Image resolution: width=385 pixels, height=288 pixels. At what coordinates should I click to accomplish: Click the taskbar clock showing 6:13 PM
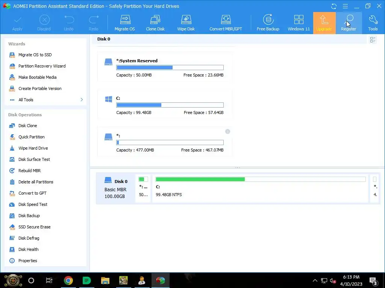(351, 280)
